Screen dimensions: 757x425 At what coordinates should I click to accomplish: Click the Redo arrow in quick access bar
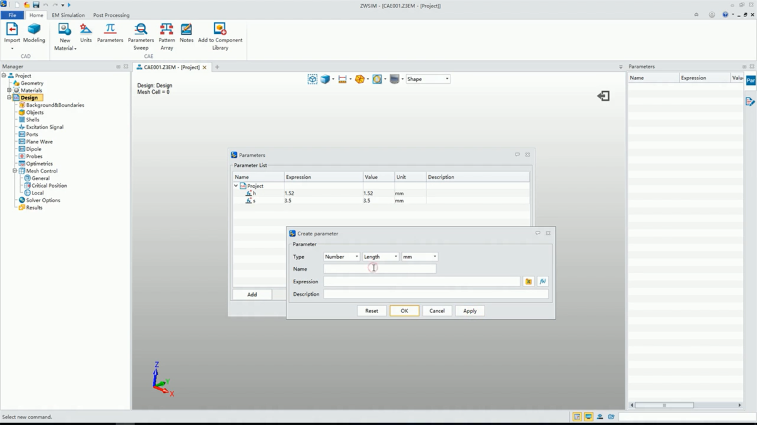coord(55,5)
